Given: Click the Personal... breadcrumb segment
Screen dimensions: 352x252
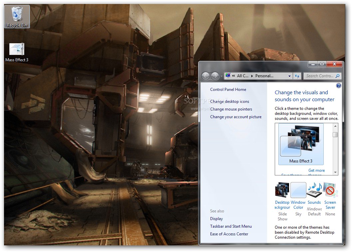Looking at the screenshot, I should coord(264,76).
